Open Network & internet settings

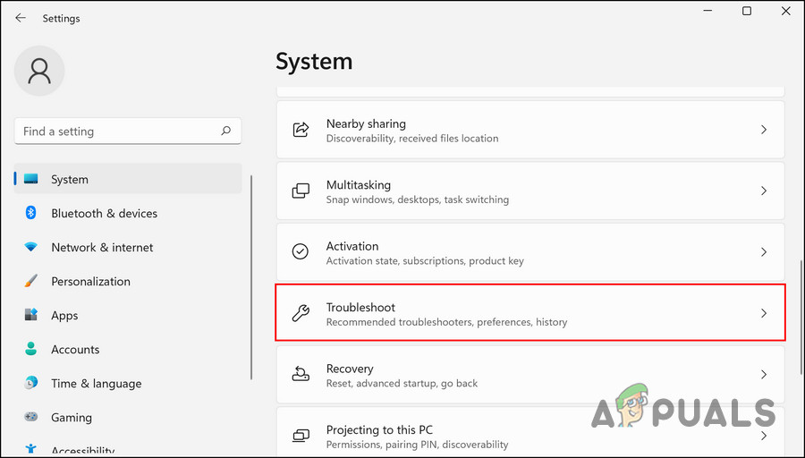pos(128,247)
